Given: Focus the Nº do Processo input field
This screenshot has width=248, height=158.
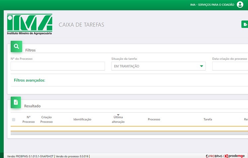Looking at the screenshot, I should point(58,66).
